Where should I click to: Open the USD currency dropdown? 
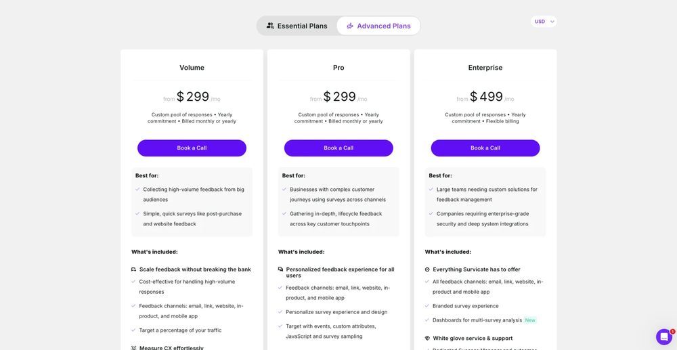pos(543,22)
